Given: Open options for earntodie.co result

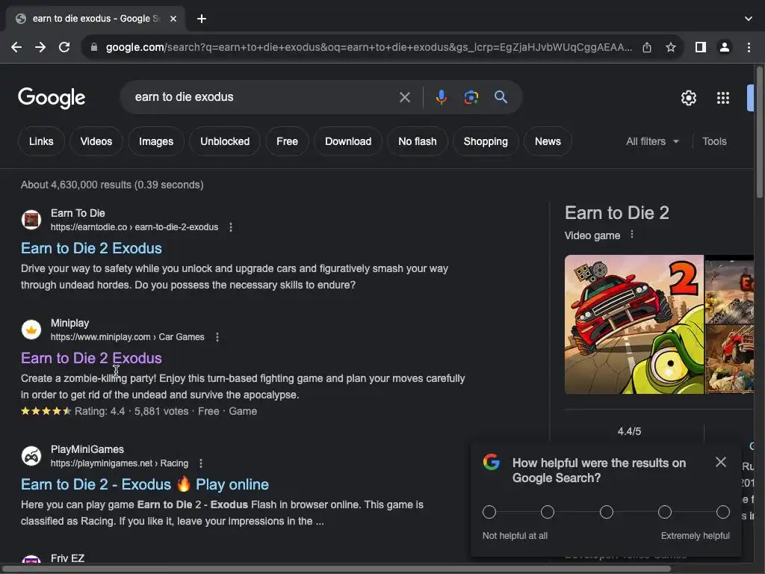Looking at the screenshot, I should tap(231, 227).
